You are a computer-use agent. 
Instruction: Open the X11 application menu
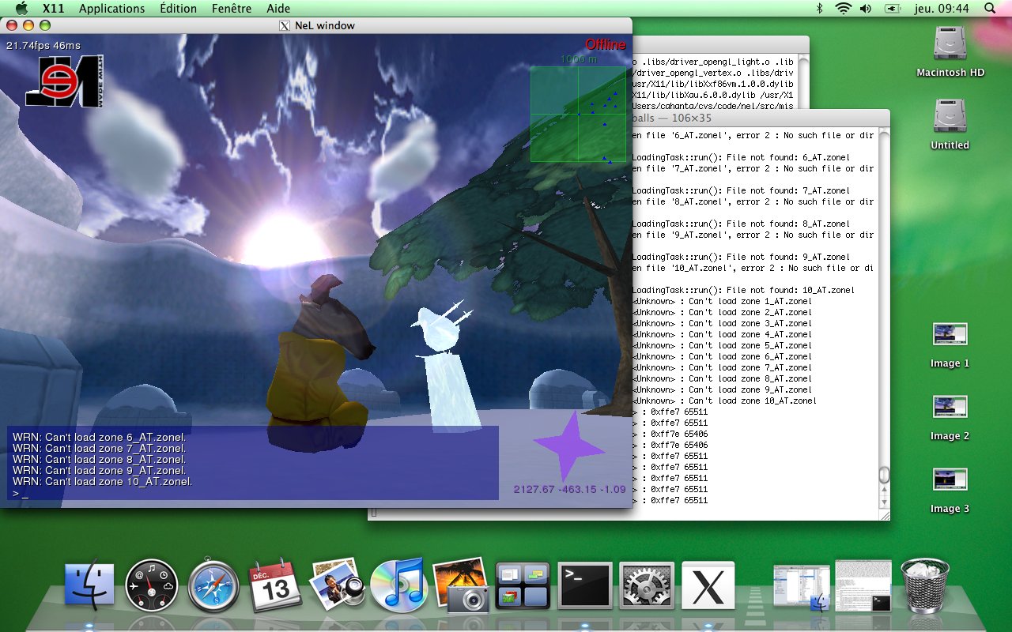pos(54,8)
